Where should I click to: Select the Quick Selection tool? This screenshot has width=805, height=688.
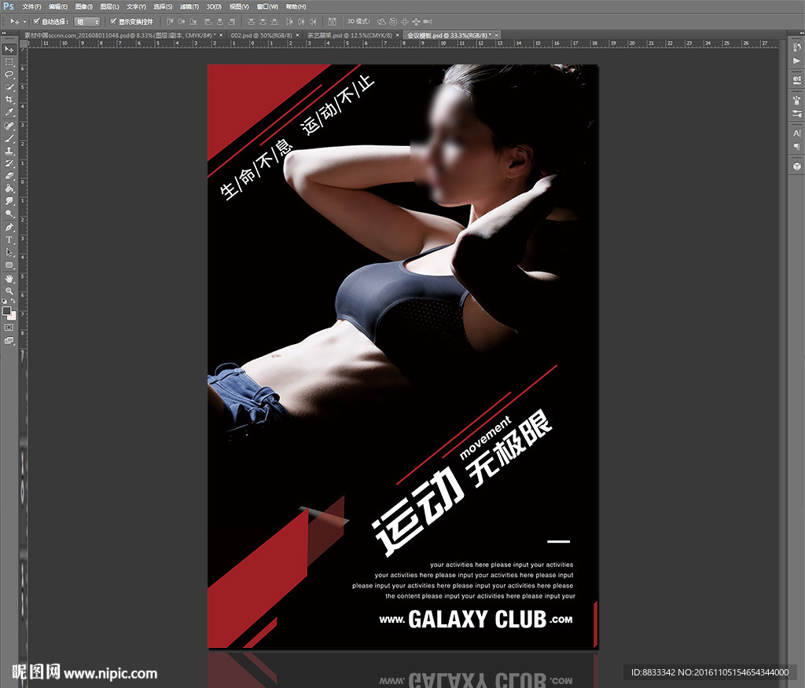[x=9, y=86]
